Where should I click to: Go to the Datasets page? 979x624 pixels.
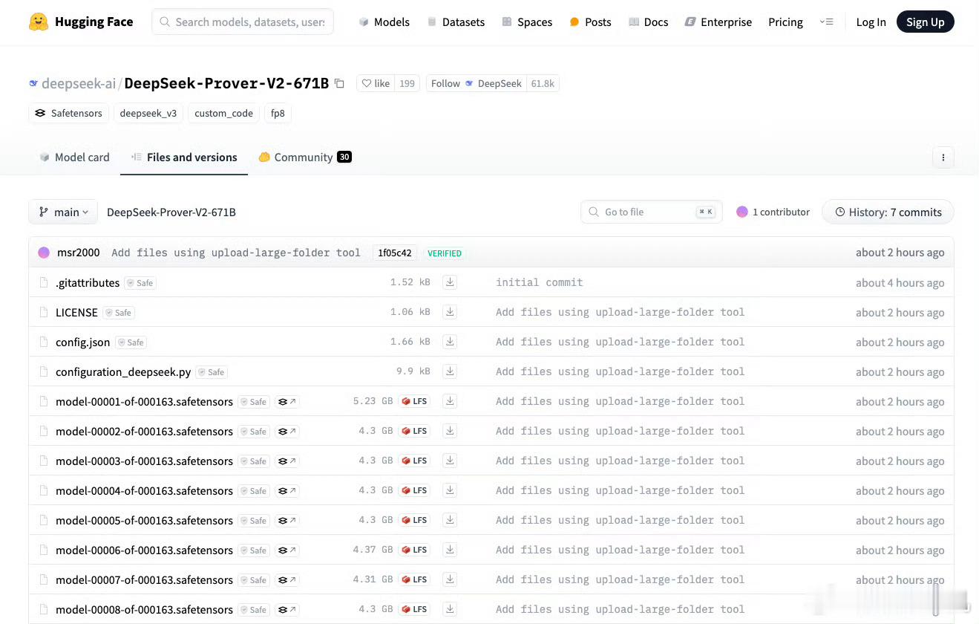[x=456, y=22]
